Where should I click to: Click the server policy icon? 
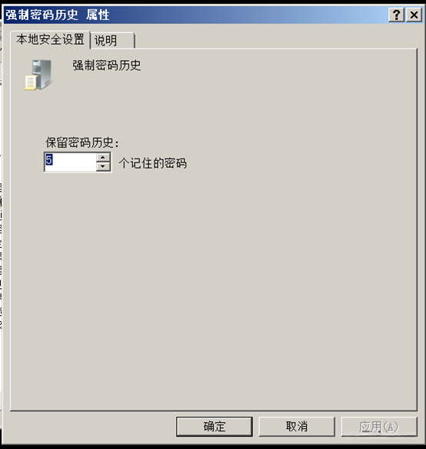pyautogui.click(x=38, y=75)
